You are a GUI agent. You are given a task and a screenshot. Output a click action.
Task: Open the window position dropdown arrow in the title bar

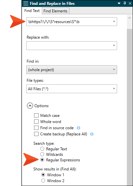pos(119,4)
